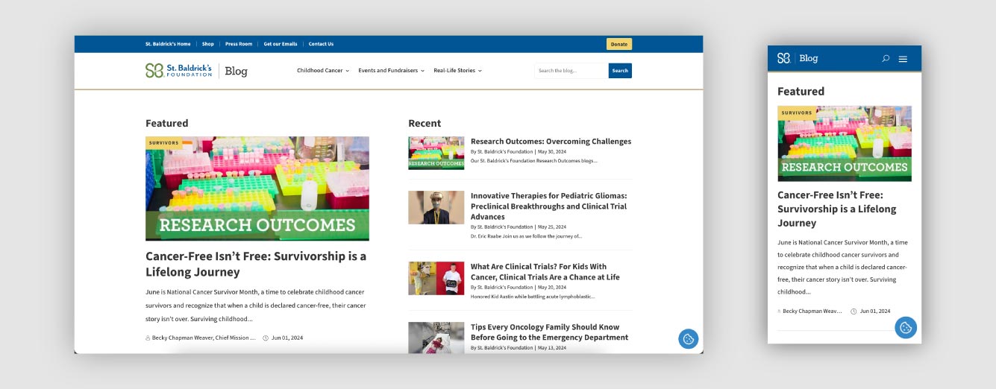Tap the mobile Featured heading
This screenshot has width=996, height=389.
(x=801, y=91)
